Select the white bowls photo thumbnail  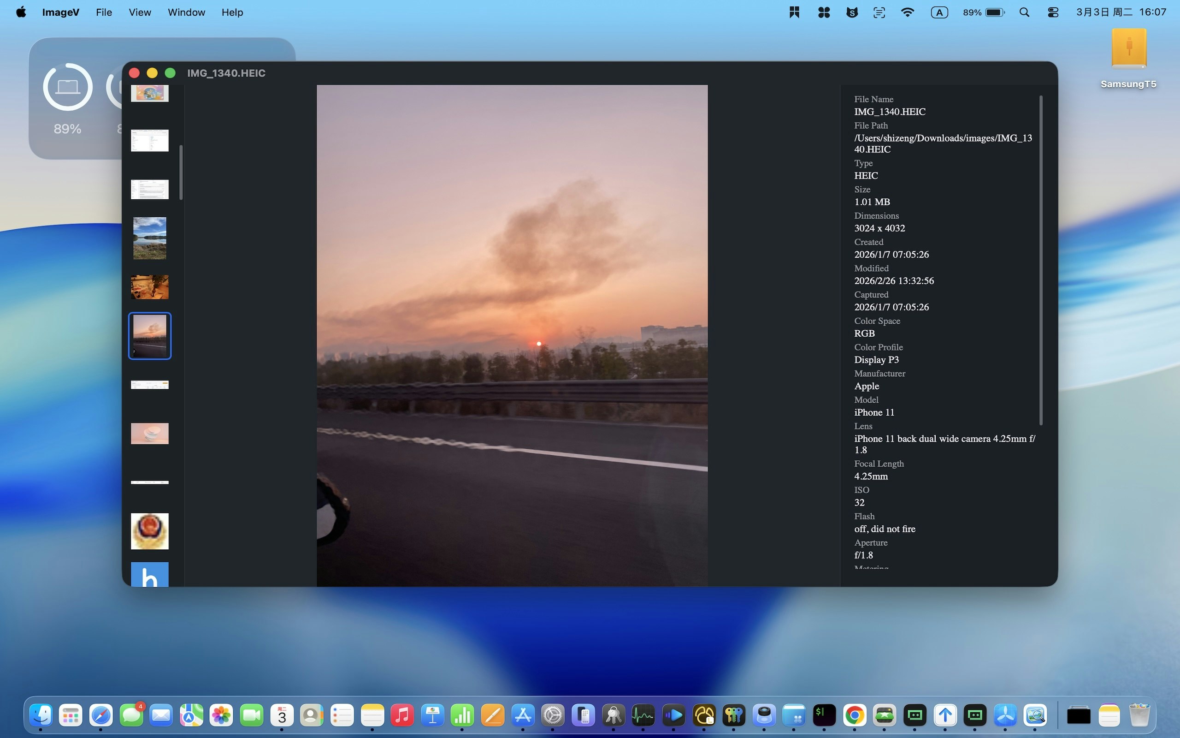coord(149,434)
